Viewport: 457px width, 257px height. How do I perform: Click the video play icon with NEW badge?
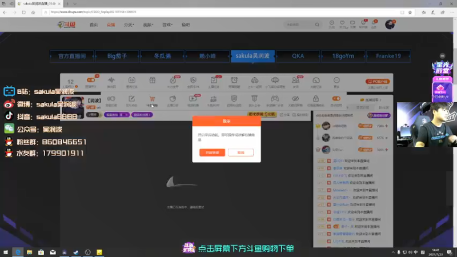coord(193,99)
